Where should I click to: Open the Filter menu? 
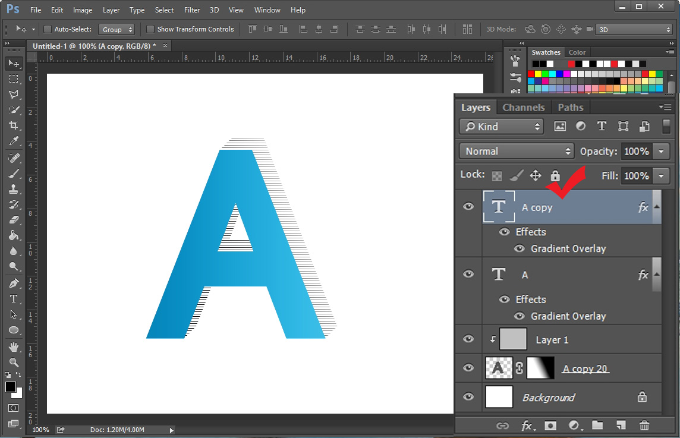coord(191,10)
